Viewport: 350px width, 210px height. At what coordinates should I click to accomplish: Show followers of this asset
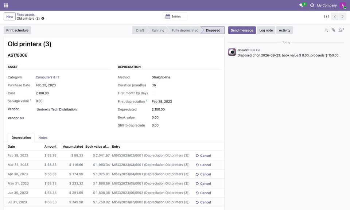click(x=341, y=30)
